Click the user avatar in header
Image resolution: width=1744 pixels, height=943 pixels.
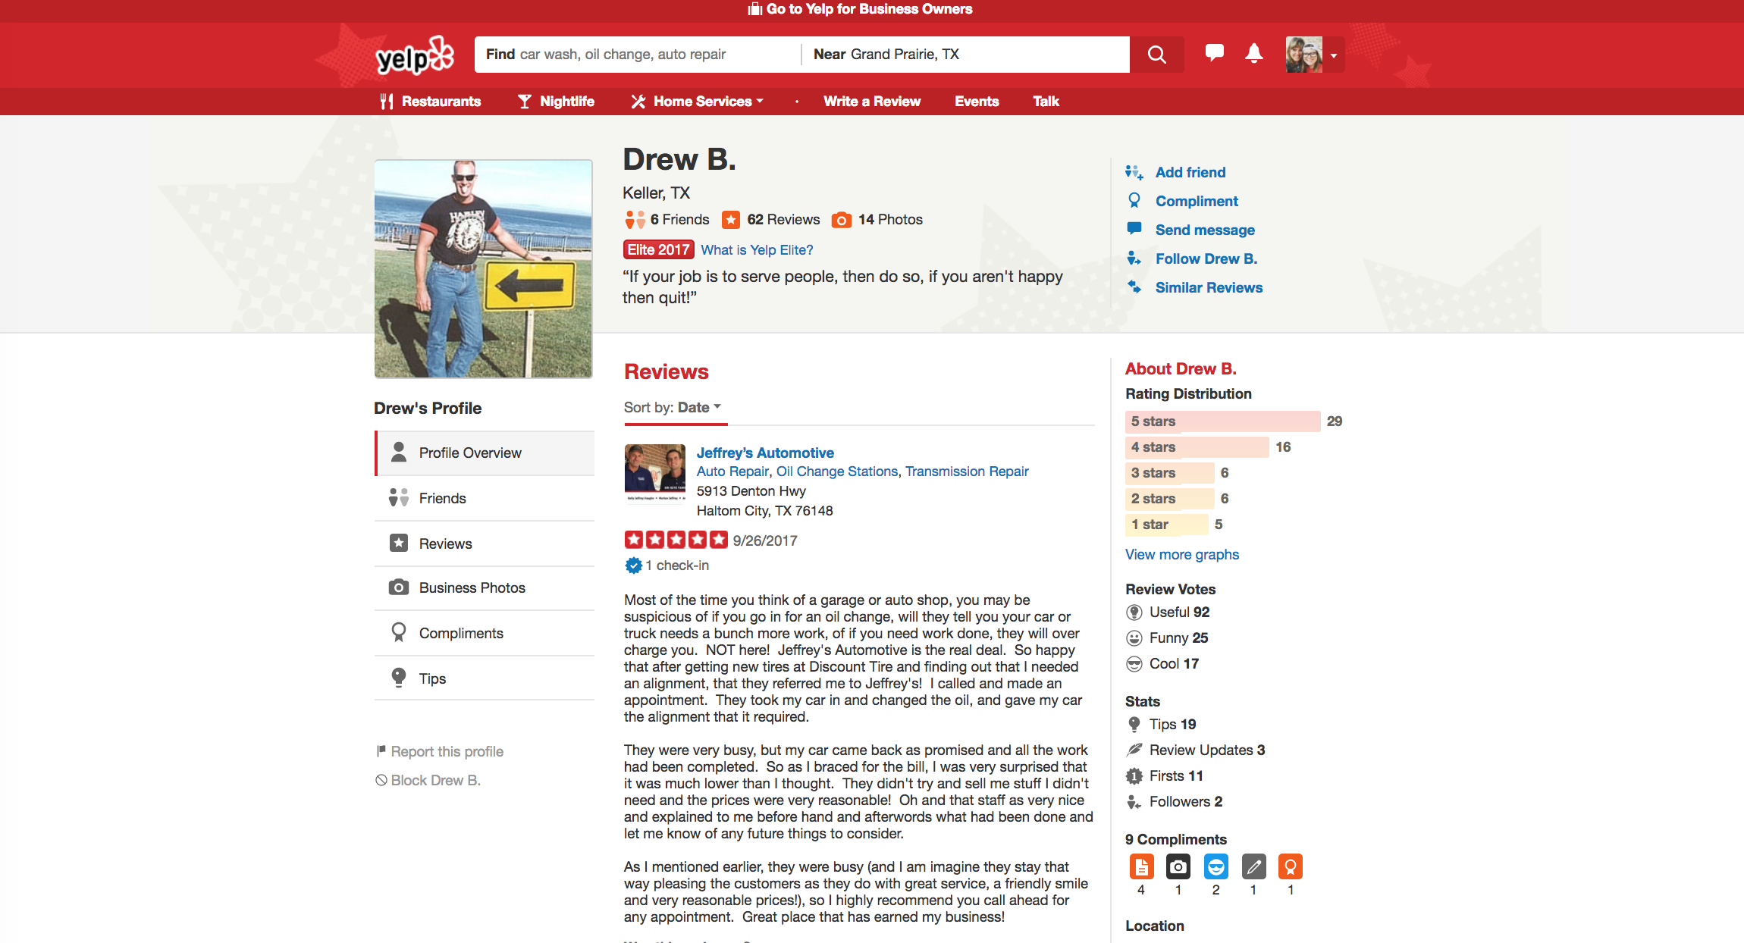point(1304,55)
